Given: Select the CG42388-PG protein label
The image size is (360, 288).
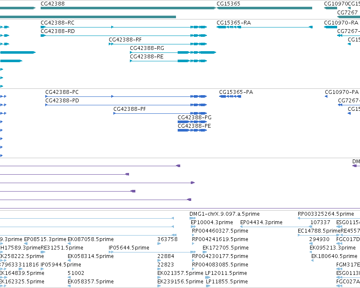Looking at the screenshot, I should pos(195,118).
